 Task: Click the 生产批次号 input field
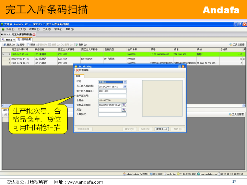pos(112,96)
